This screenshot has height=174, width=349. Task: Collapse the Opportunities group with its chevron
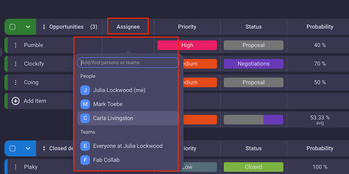[x=28, y=27]
